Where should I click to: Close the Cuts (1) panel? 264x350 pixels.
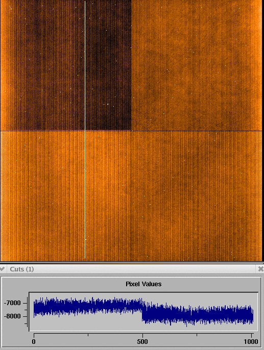click(x=260, y=269)
